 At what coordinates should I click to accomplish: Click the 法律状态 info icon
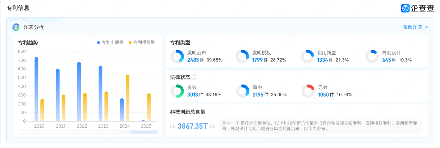(194, 77)
